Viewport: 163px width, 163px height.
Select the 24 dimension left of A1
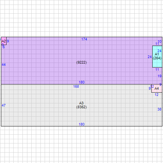(x=150, y=57)
